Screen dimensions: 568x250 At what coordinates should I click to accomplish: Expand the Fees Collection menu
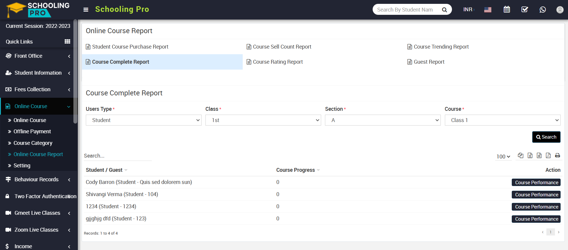(x=38, y=89)
